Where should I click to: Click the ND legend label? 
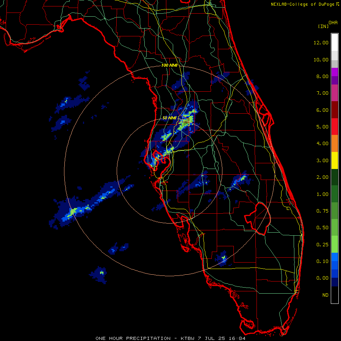[325, 295]
